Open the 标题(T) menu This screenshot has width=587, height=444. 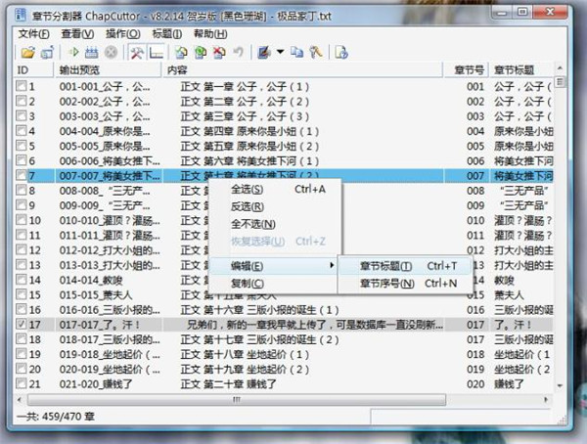click(167, 34)
